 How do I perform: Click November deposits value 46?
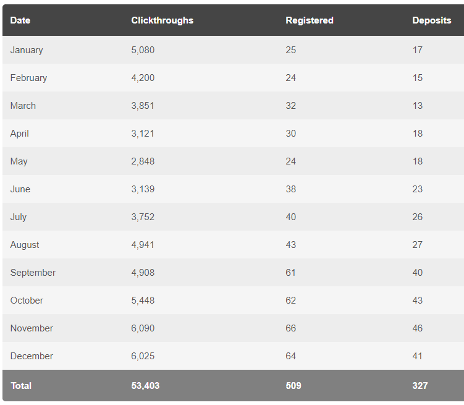click(418, 328)
